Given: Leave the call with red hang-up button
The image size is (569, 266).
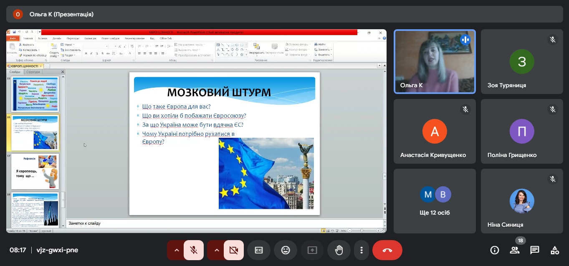Looking at the screenshot, I should (387, 250).
